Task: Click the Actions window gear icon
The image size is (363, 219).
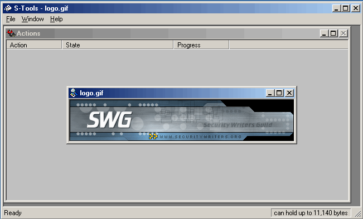Action: [x=11, y=33]
